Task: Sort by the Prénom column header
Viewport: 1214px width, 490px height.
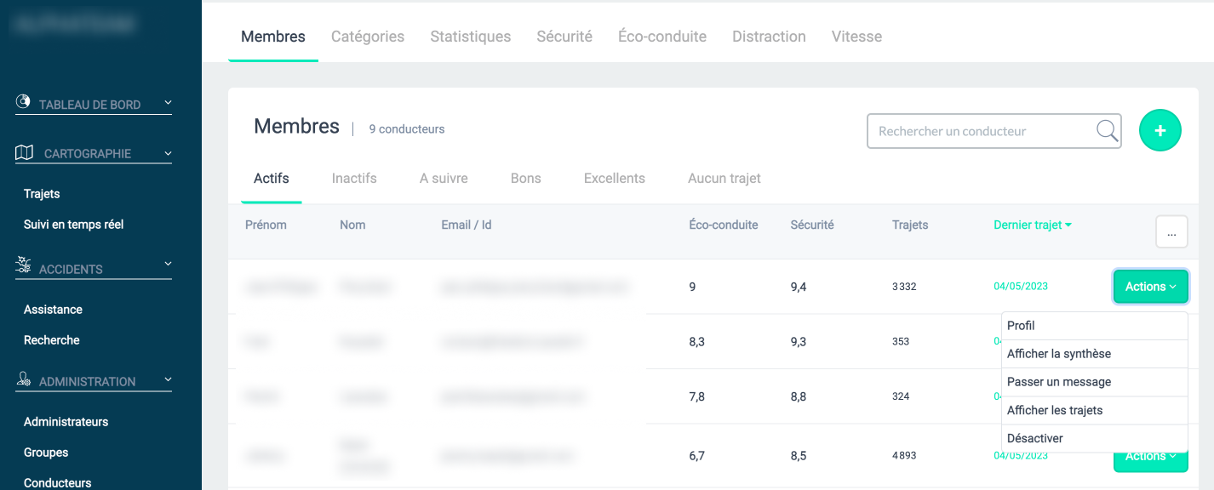Action: click(x=266, y=225)
